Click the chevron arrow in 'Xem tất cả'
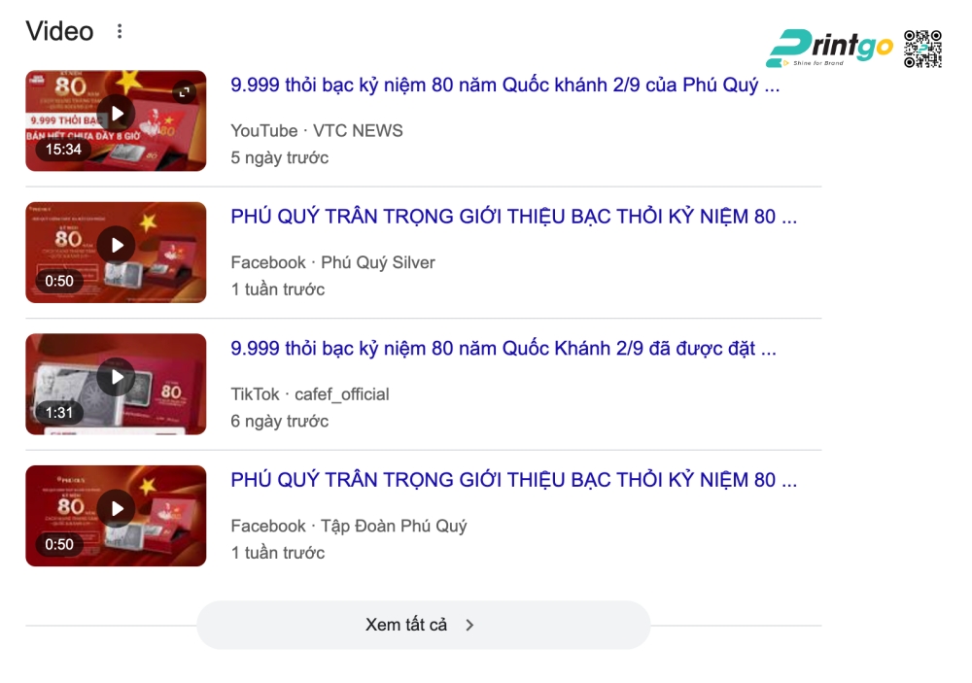Viewport: 972px width, 683px height. tap(469, 625)
